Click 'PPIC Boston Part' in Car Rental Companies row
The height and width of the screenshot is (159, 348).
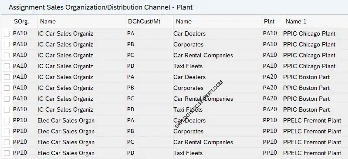click(x=306, y=99)
